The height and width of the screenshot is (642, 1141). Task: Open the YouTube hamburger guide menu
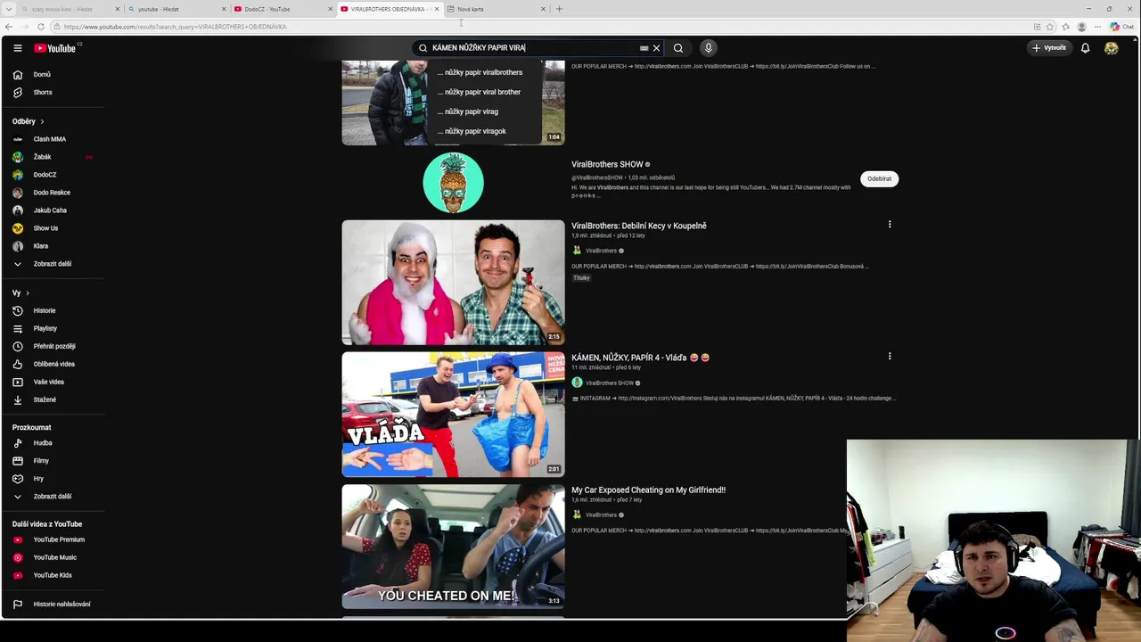tap(17, 48)
